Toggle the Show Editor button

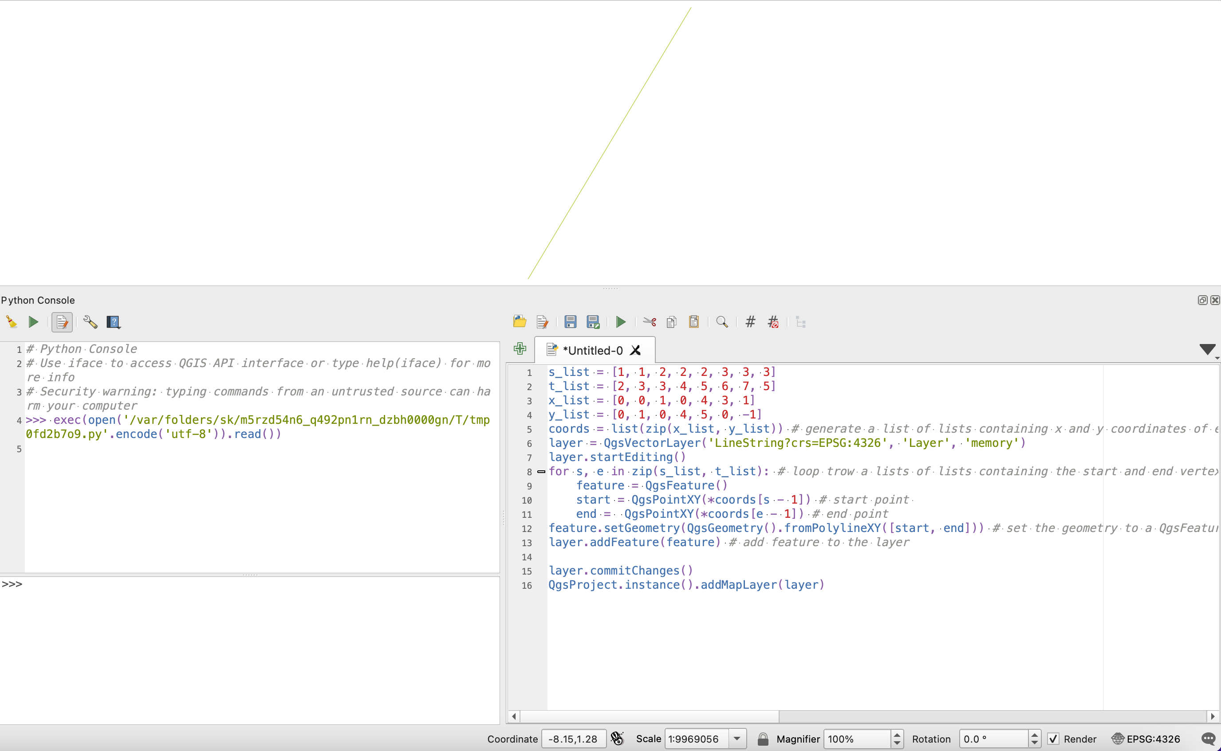(62, 322)
